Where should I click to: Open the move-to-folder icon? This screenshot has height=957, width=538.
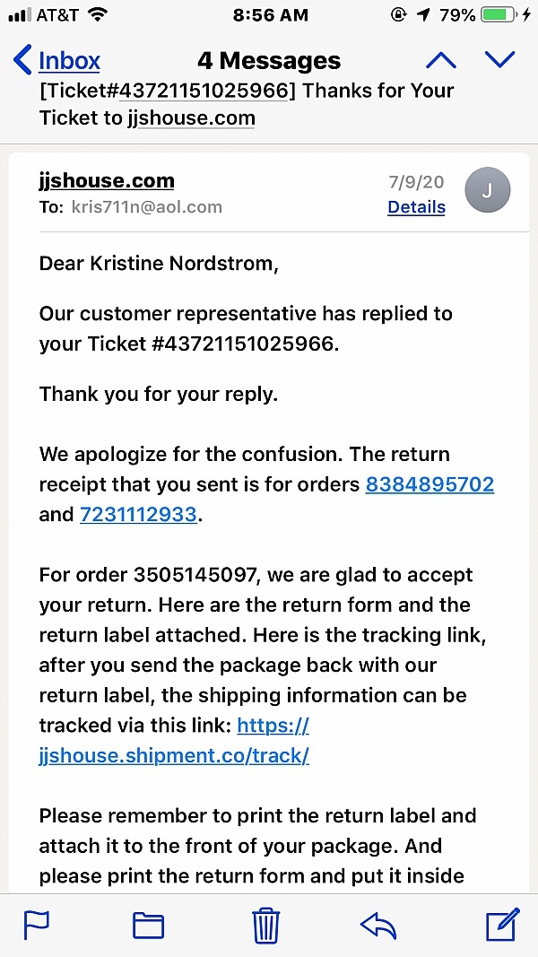point(149,925)
